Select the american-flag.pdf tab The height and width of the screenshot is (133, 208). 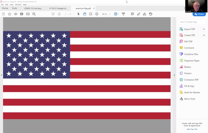click(83, 8)
